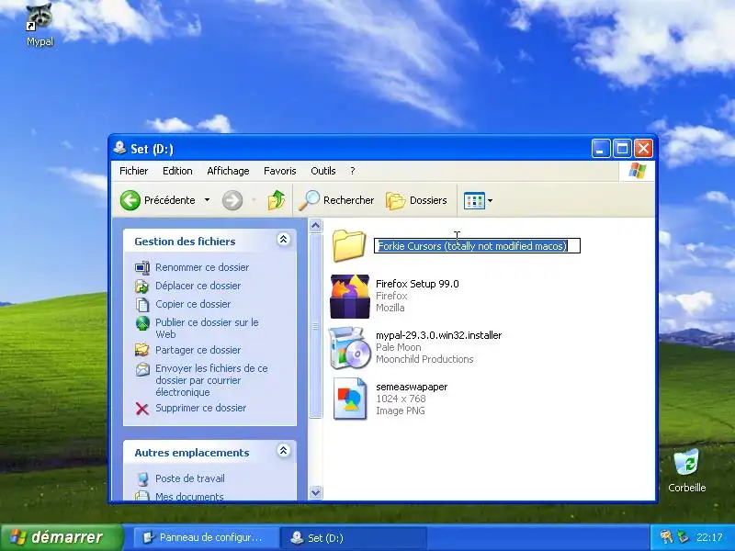Select the Forkie Cursors folder icon
This screenshot has height=551, width=735.
click(349, 245)
